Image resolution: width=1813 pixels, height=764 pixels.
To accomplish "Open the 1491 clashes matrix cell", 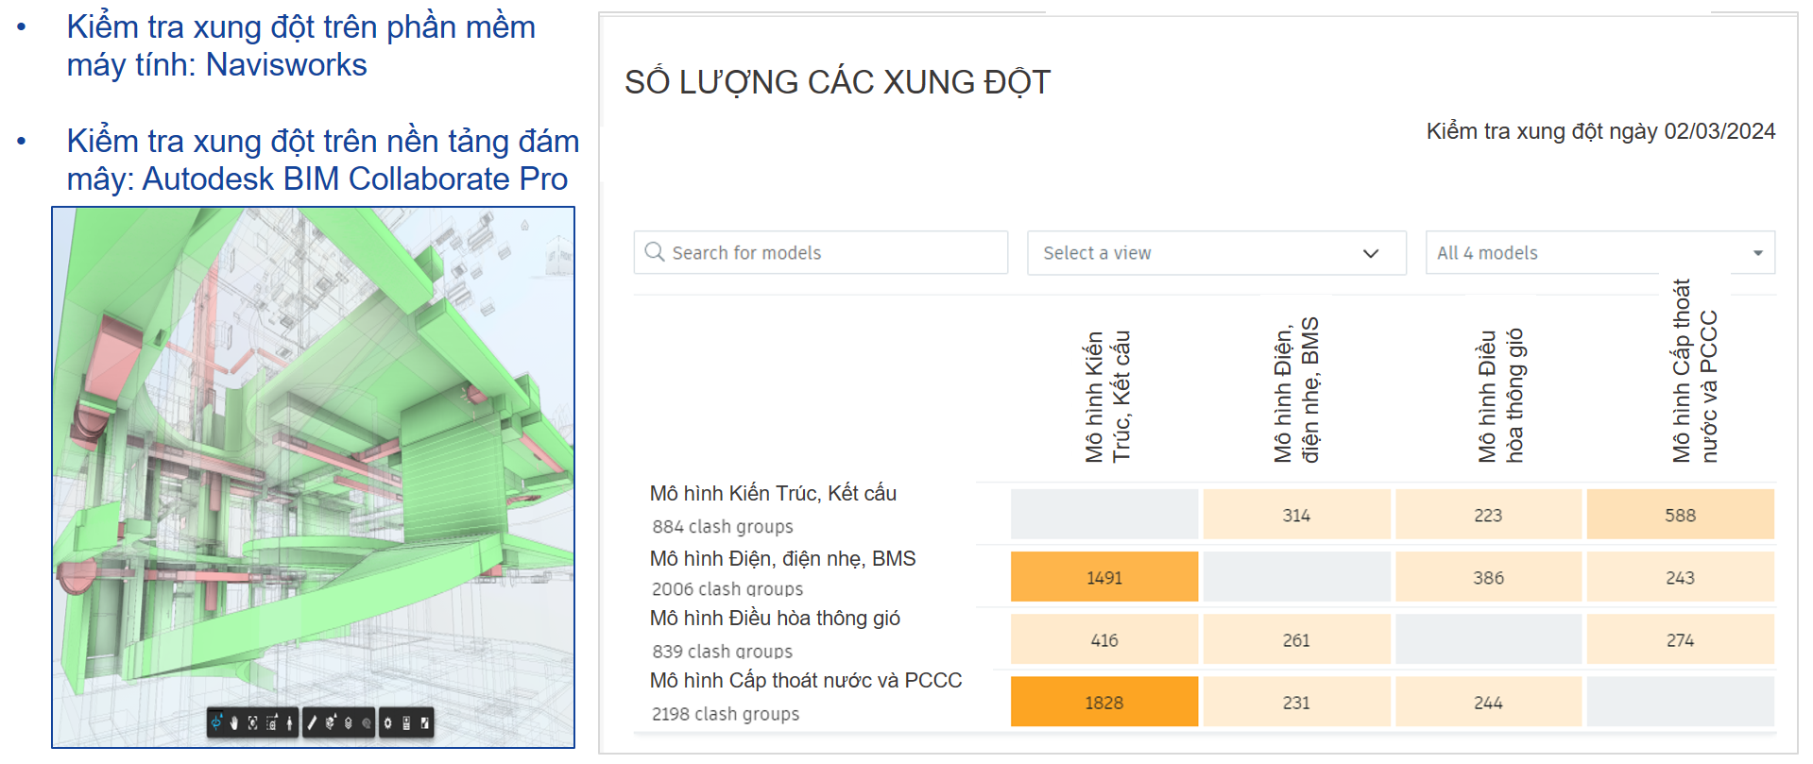I will pyautogui.click(x=1103, y=578).
